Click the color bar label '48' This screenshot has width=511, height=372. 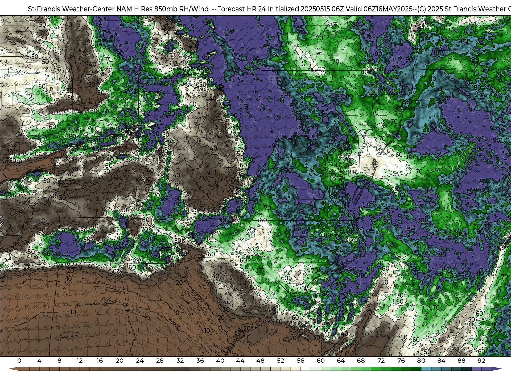[260, 361]
